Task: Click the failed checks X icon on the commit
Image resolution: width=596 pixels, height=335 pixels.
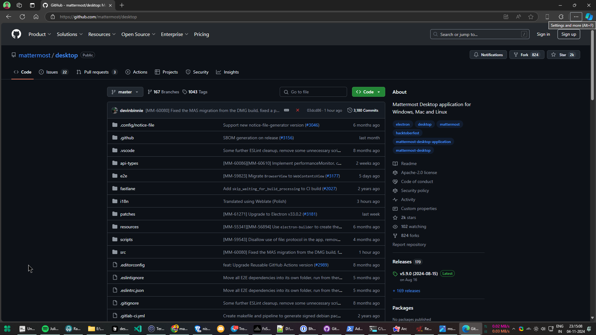Action: coord(298,110)
